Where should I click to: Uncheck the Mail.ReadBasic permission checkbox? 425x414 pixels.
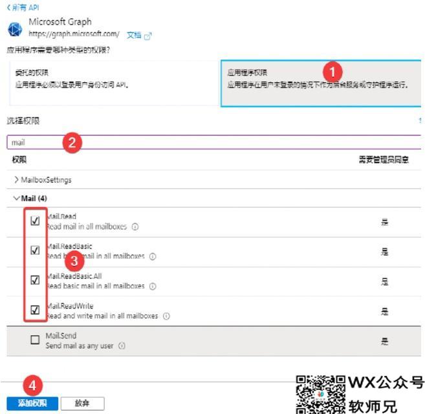[x=35, y=250]
